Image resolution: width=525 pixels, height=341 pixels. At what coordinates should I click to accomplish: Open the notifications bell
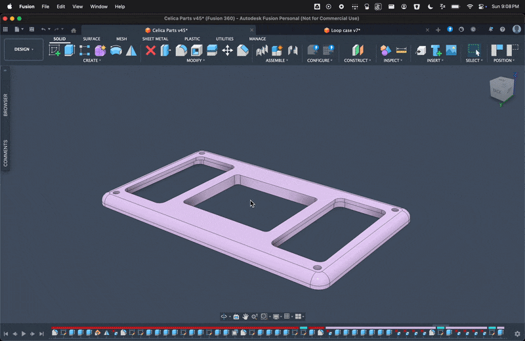click(490, 30)
